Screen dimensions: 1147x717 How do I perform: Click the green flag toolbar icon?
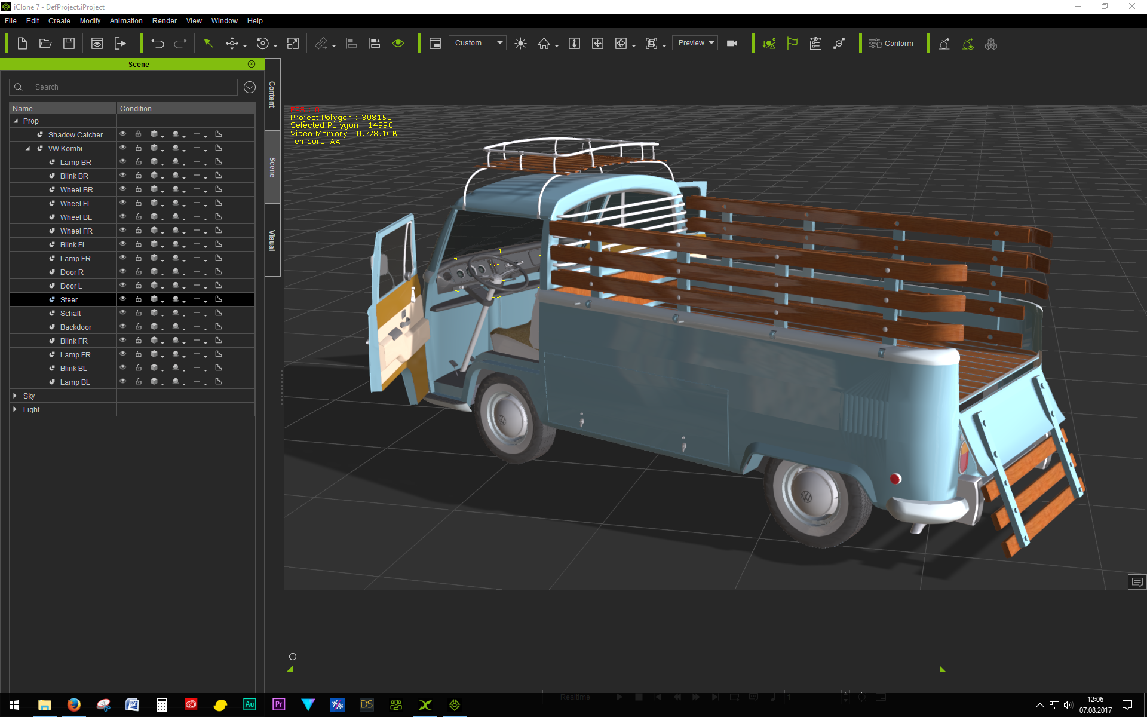point(792,44)
